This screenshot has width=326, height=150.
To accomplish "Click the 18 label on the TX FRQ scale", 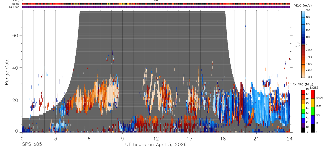I will 307,89.
